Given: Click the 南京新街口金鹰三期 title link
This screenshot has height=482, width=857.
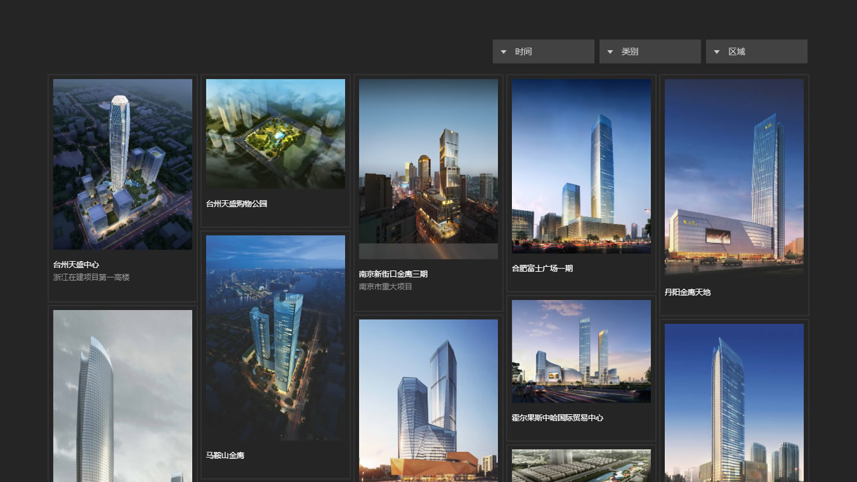Looking at the screenshot, I should [393, 274].
